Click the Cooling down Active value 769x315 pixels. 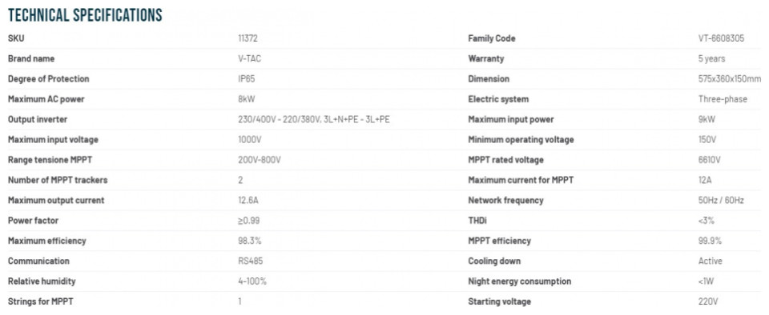[x=711, y=261]
